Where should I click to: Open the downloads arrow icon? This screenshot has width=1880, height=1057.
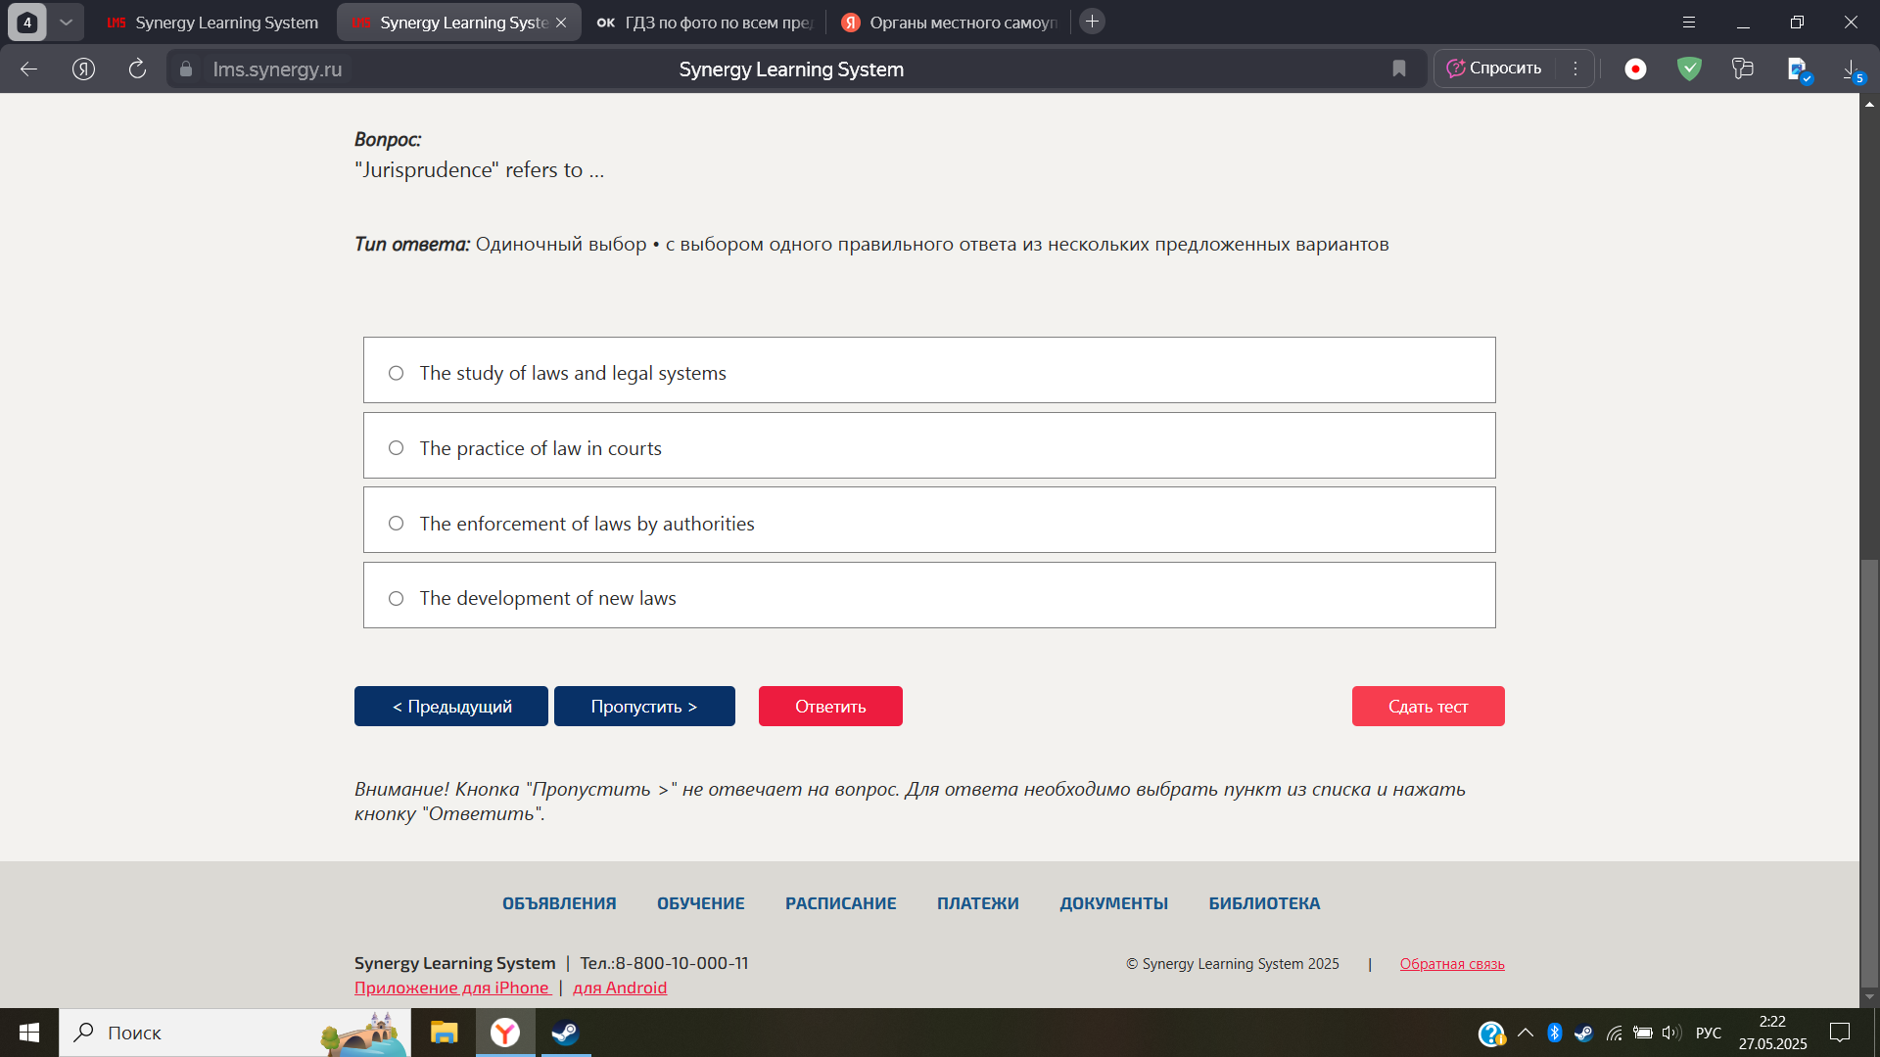click(1851, 69)
